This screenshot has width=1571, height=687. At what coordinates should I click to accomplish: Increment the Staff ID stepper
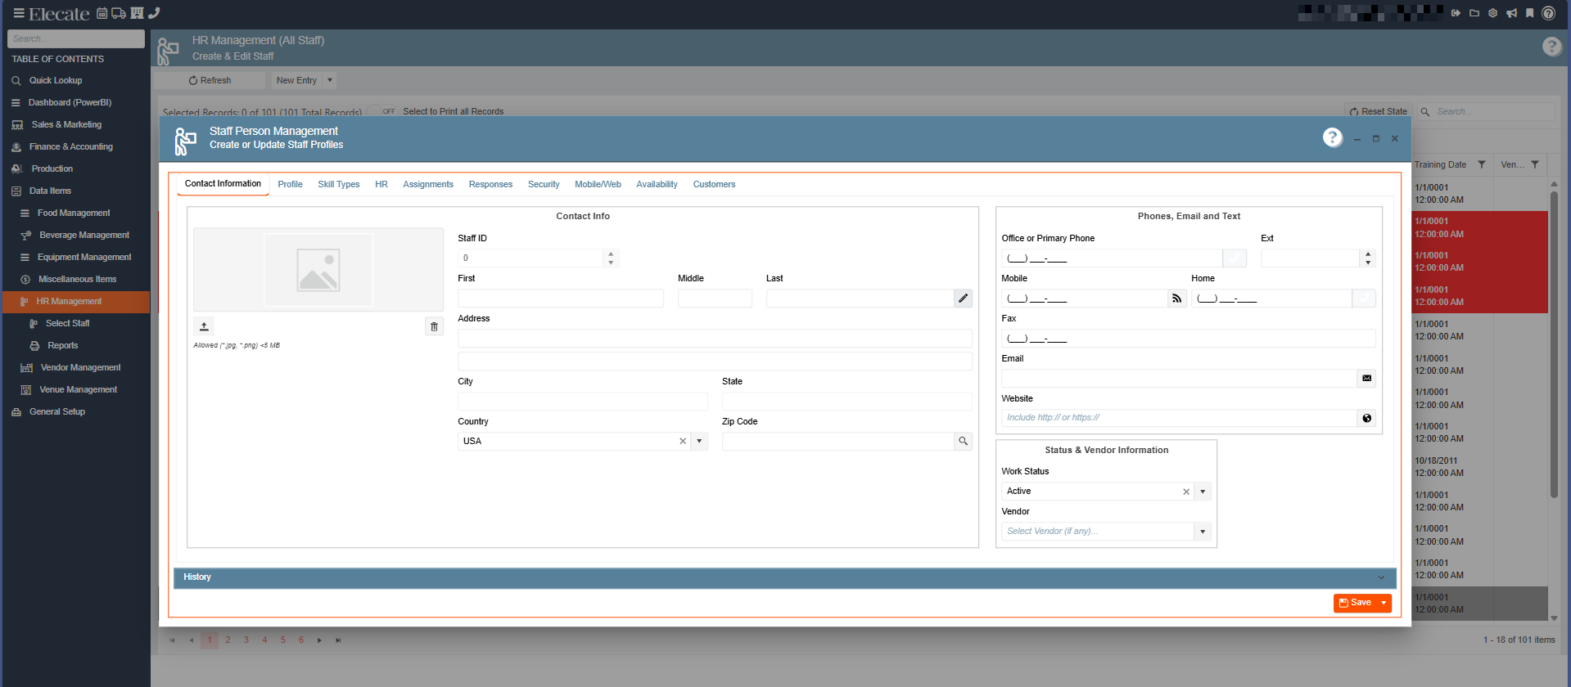pyautogui.click(x=611, y=254)
